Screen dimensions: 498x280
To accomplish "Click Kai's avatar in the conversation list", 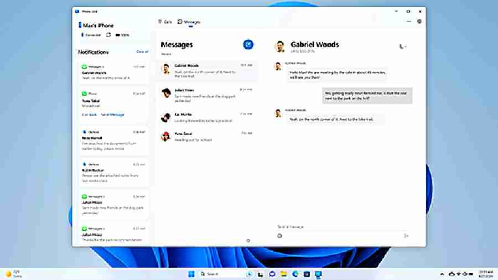I will pyautogui.click(x=166, y=117).
